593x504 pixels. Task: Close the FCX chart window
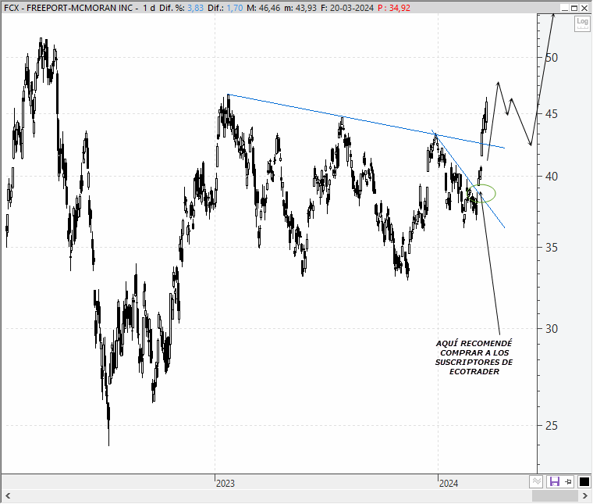[584, 8]
